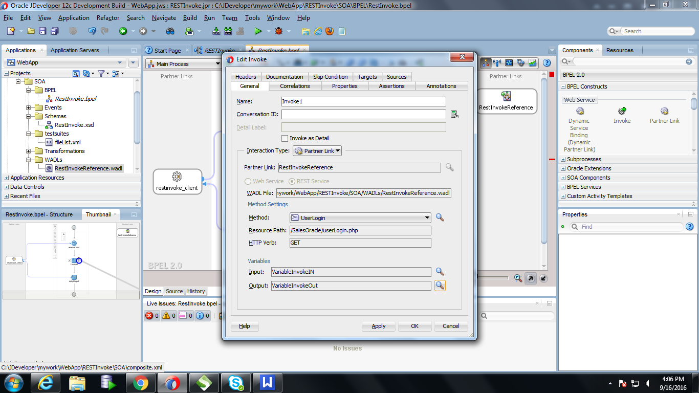Open the Conversation ID property picker icon
The image size is (699, 393).
(x=455, y=114)
